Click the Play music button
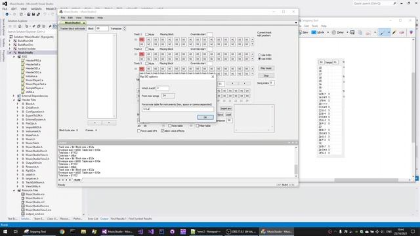 pyautogui.click(x=266, y=68)
